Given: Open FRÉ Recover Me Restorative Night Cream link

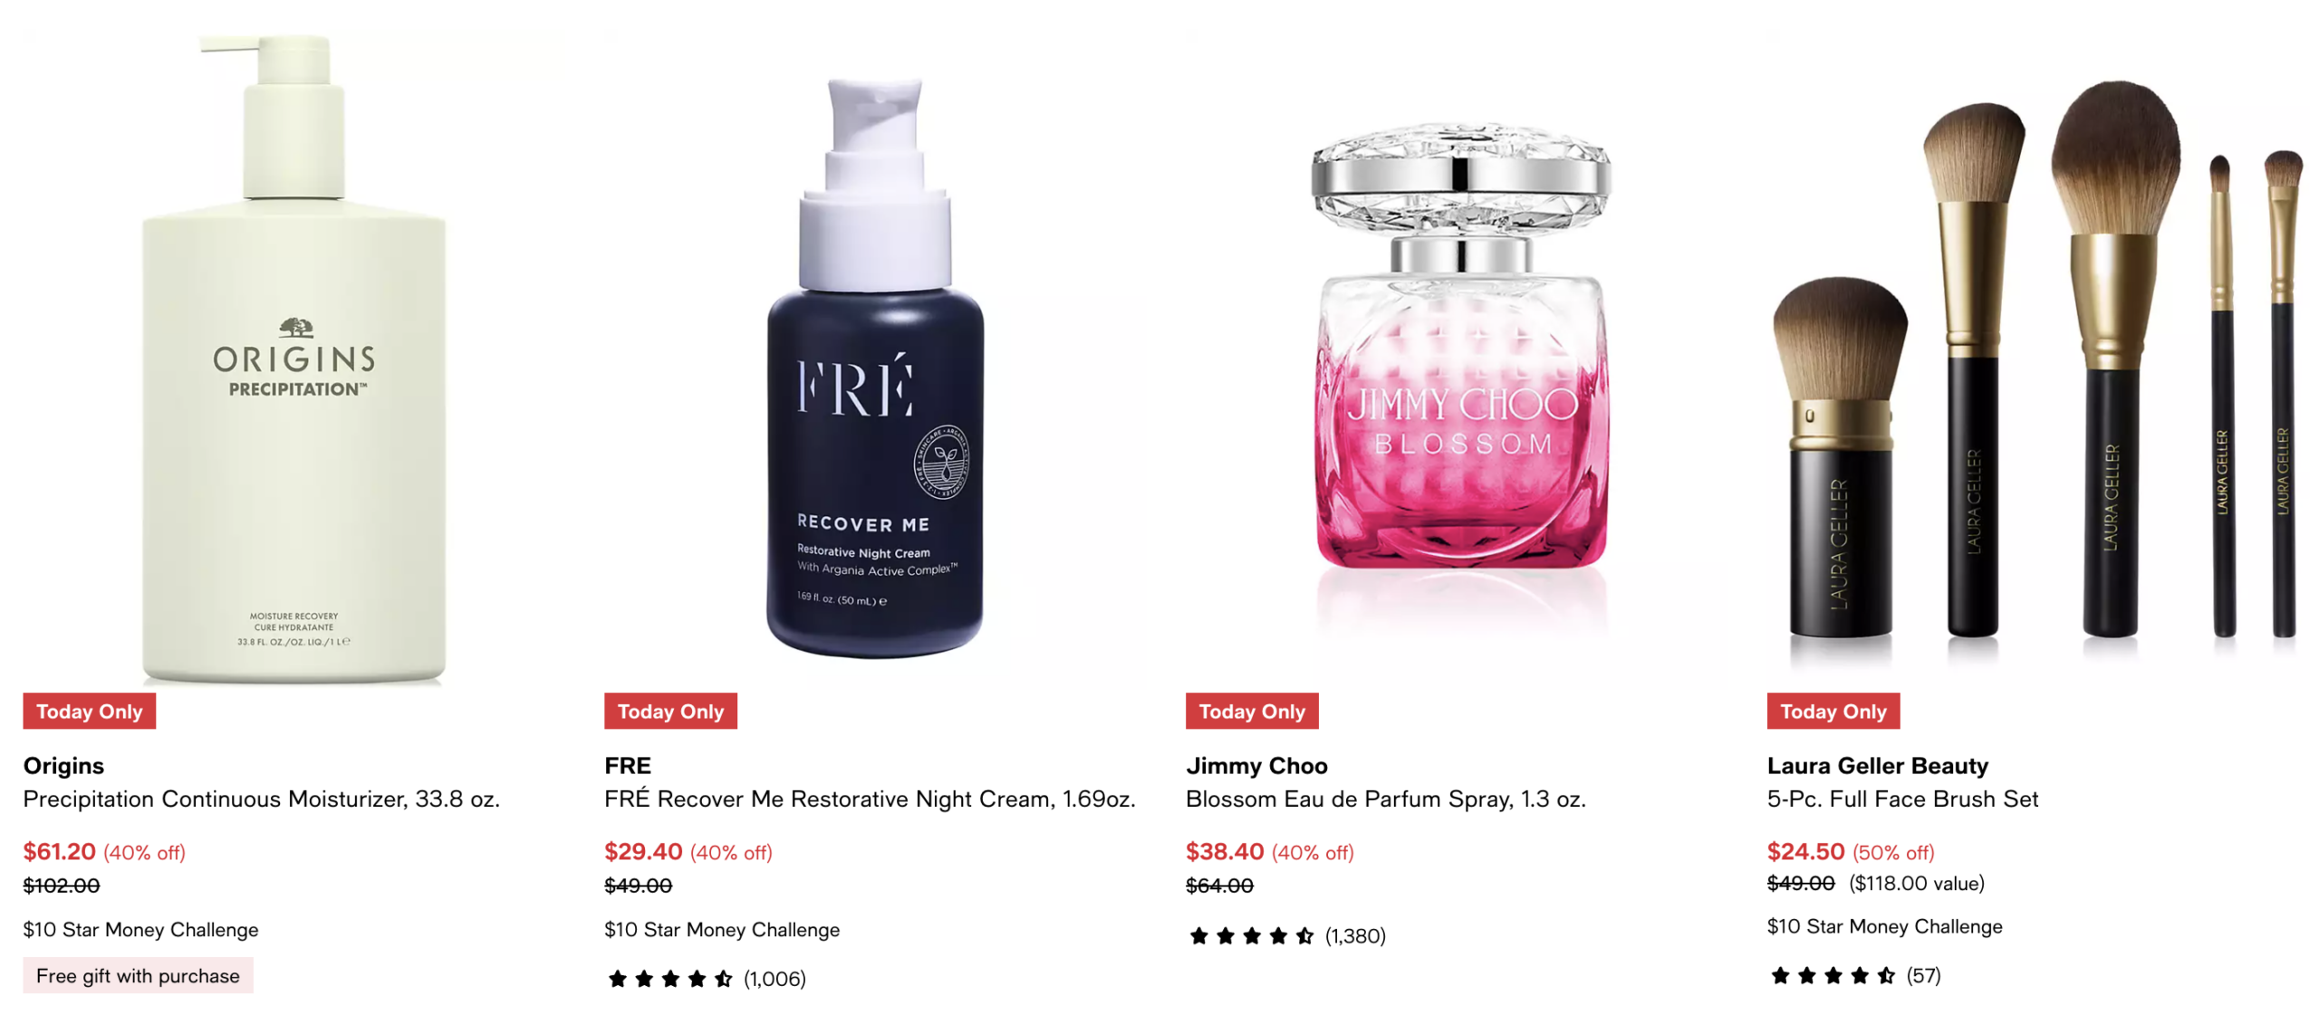Looking at the screenshot, I should coord(870,799).
